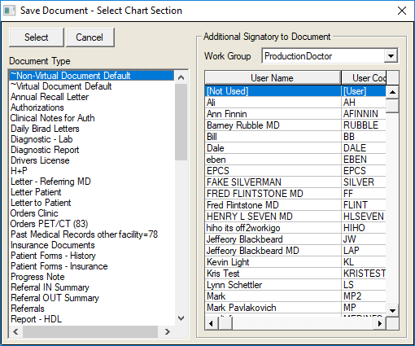Select Orders PET/CT (83)
Screen dimensions: 415x346
(92, 224)
